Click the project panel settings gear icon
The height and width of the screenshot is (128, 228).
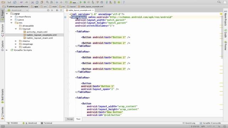pyautogui.click(x=57, y=10)
